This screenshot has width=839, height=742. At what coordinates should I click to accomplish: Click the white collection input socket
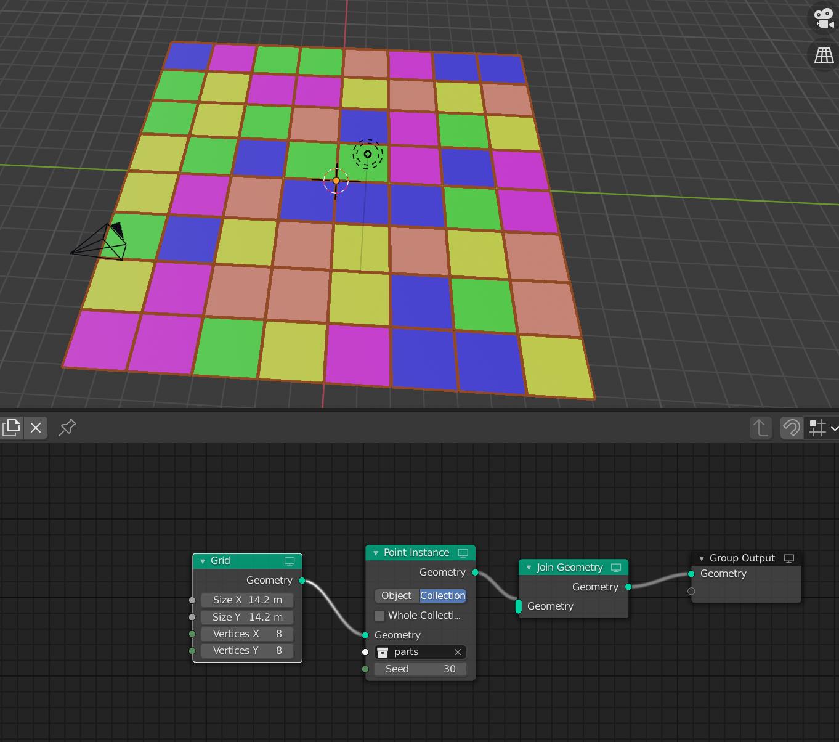[x=365, y=652]
